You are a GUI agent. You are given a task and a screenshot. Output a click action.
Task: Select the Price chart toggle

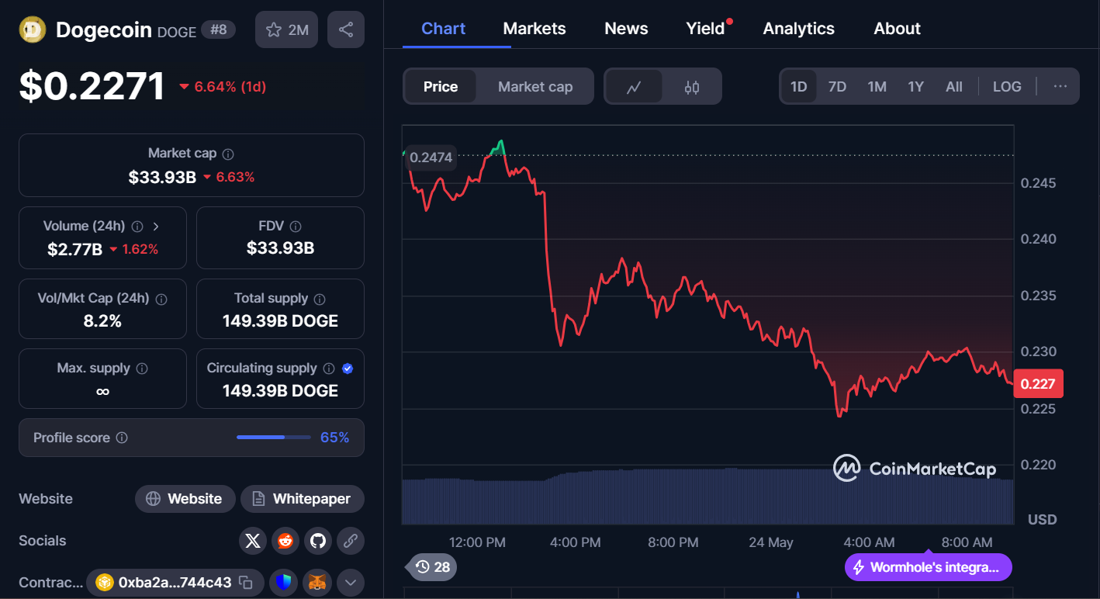point(441,87)
